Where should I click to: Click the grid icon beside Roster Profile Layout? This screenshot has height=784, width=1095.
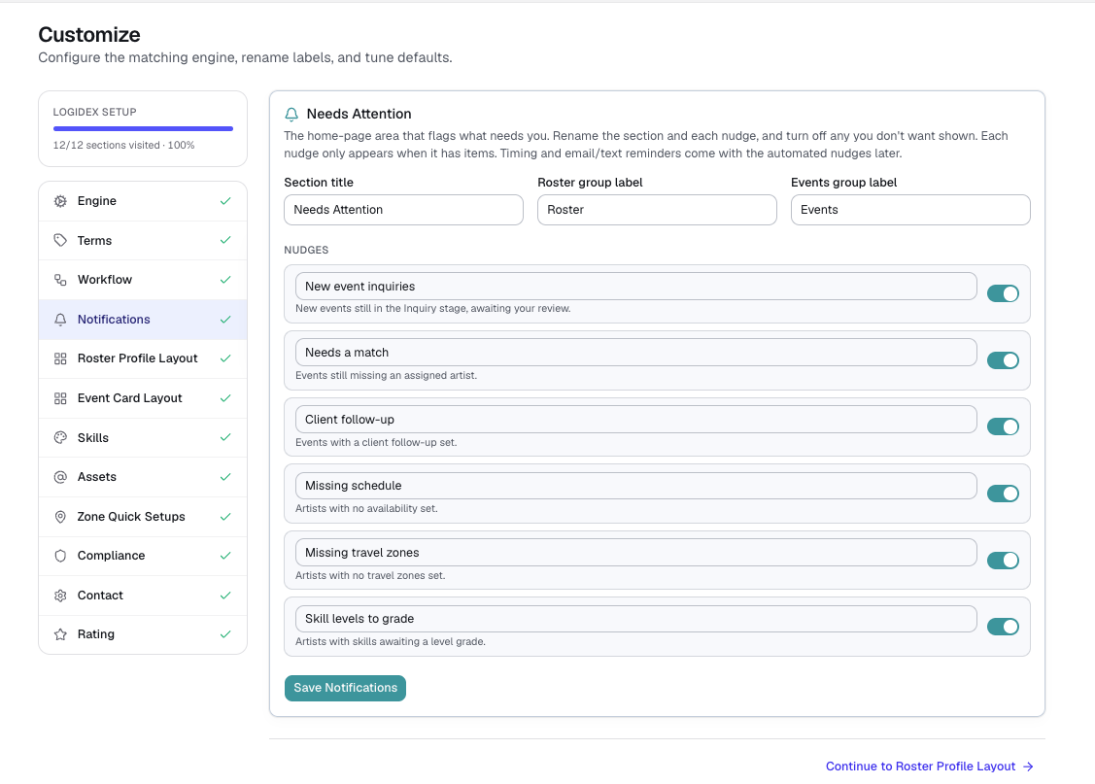click(x=61, y=358)
